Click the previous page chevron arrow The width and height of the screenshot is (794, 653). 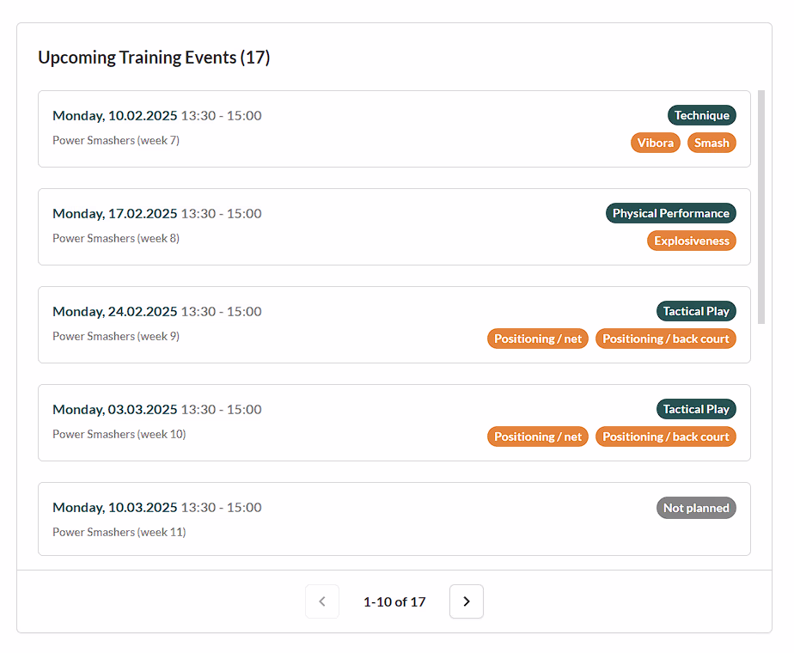[322, 601]
